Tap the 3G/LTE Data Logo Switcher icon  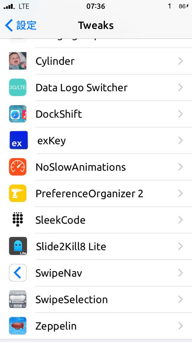(x=18, y=87)
